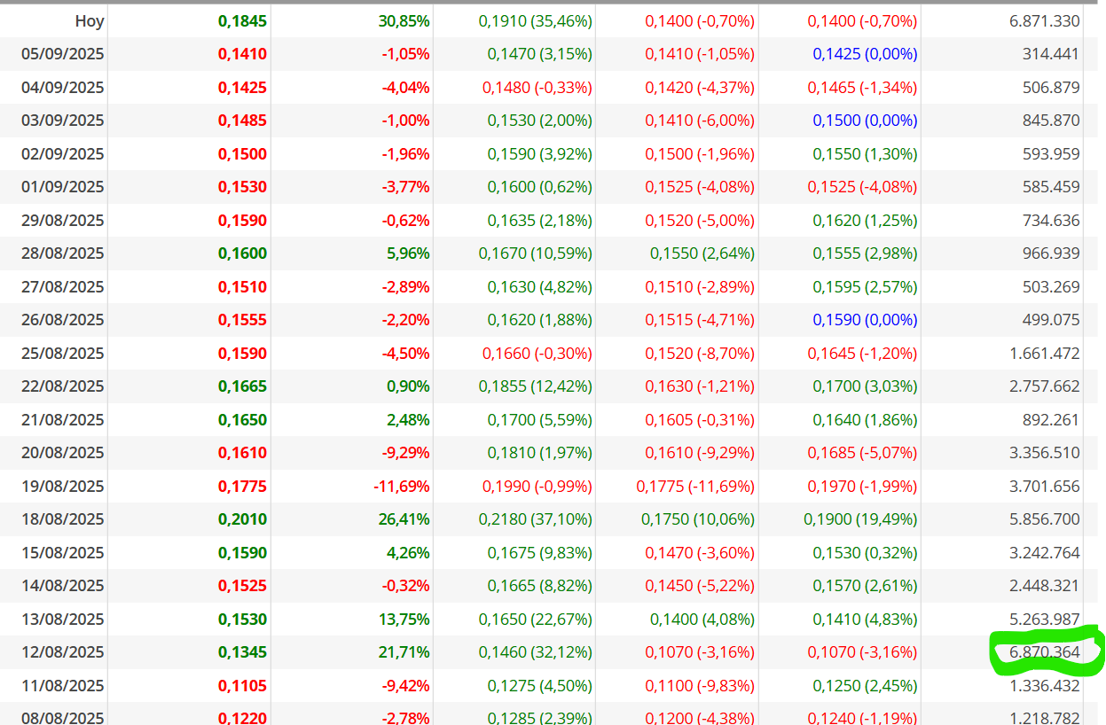Select the Hoy date cell
The image size is (1106, 725).
(90, 21)
